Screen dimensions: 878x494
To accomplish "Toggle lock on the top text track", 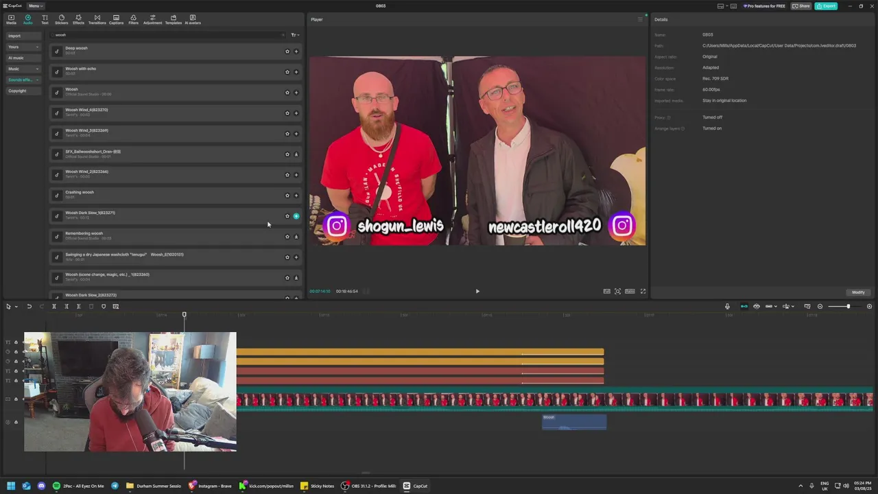I will pos(16,342).
